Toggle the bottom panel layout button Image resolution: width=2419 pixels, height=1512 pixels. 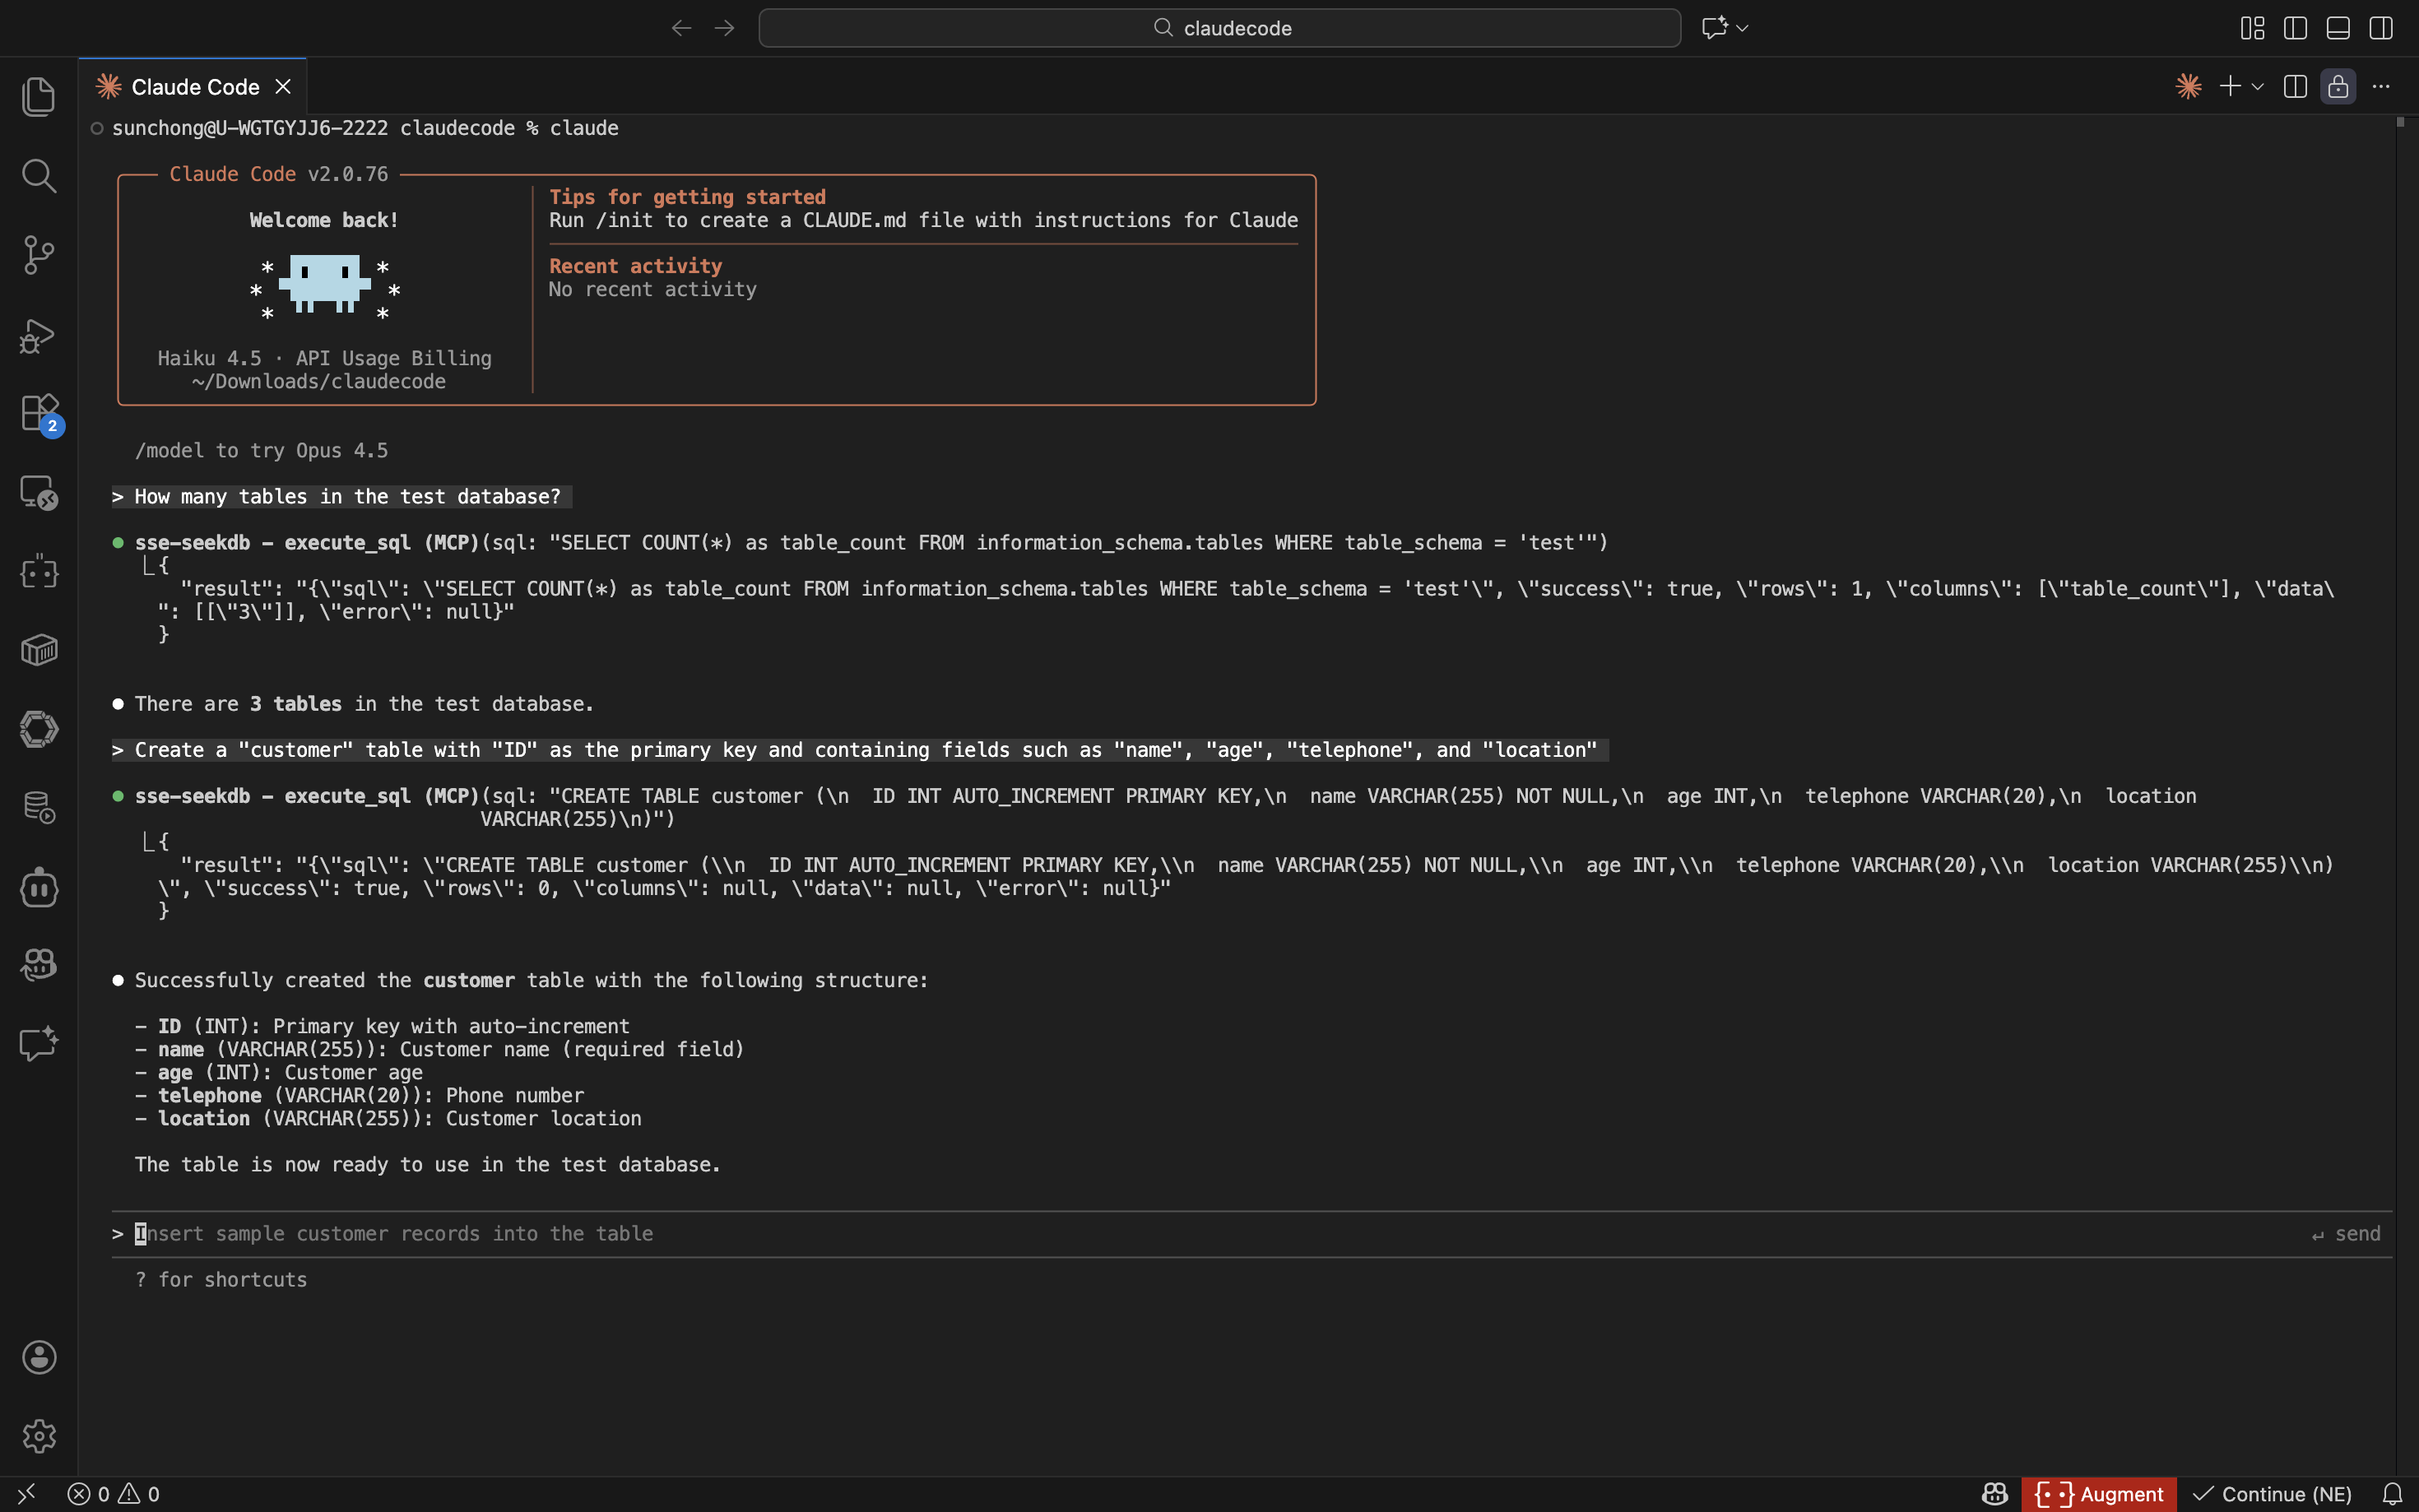pos(2338,28)
